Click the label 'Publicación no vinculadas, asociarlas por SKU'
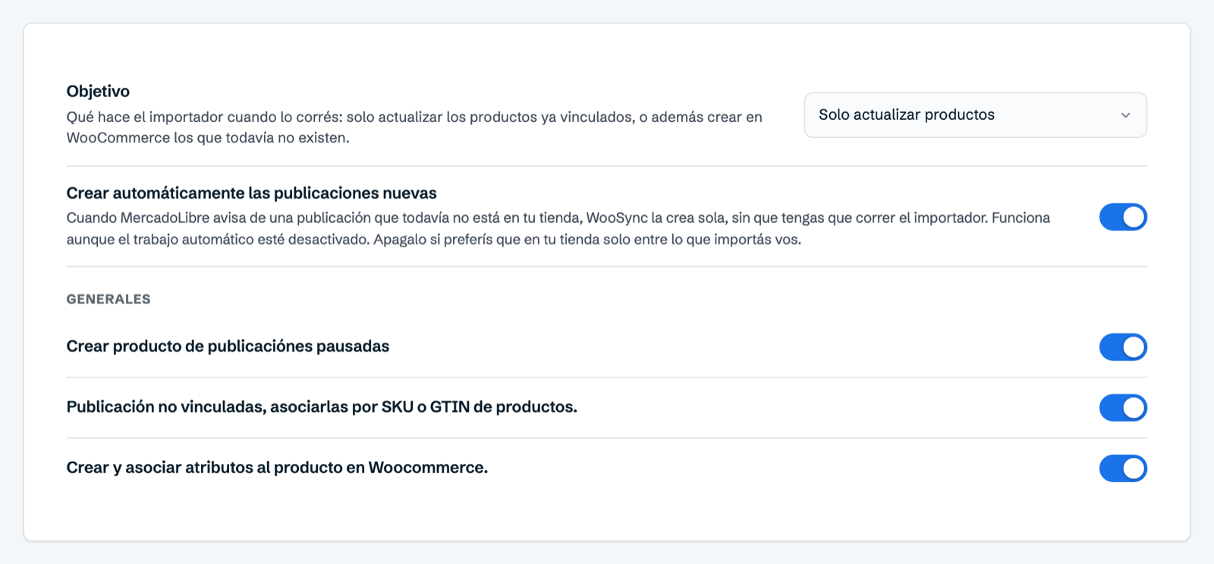The width and height of the screenshot is (1214, 564). (322, 407)
